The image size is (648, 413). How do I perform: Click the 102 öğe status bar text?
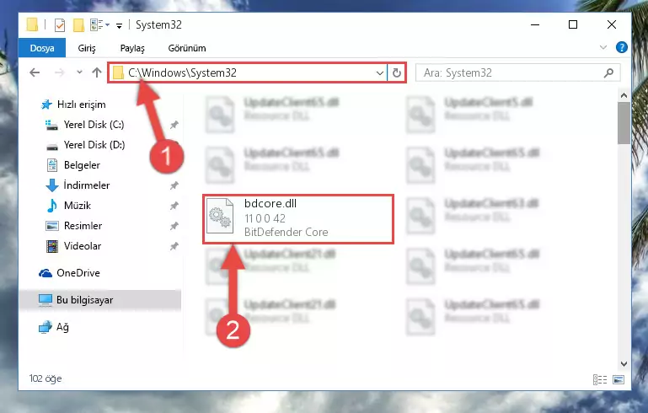click(x=46, y=378)
